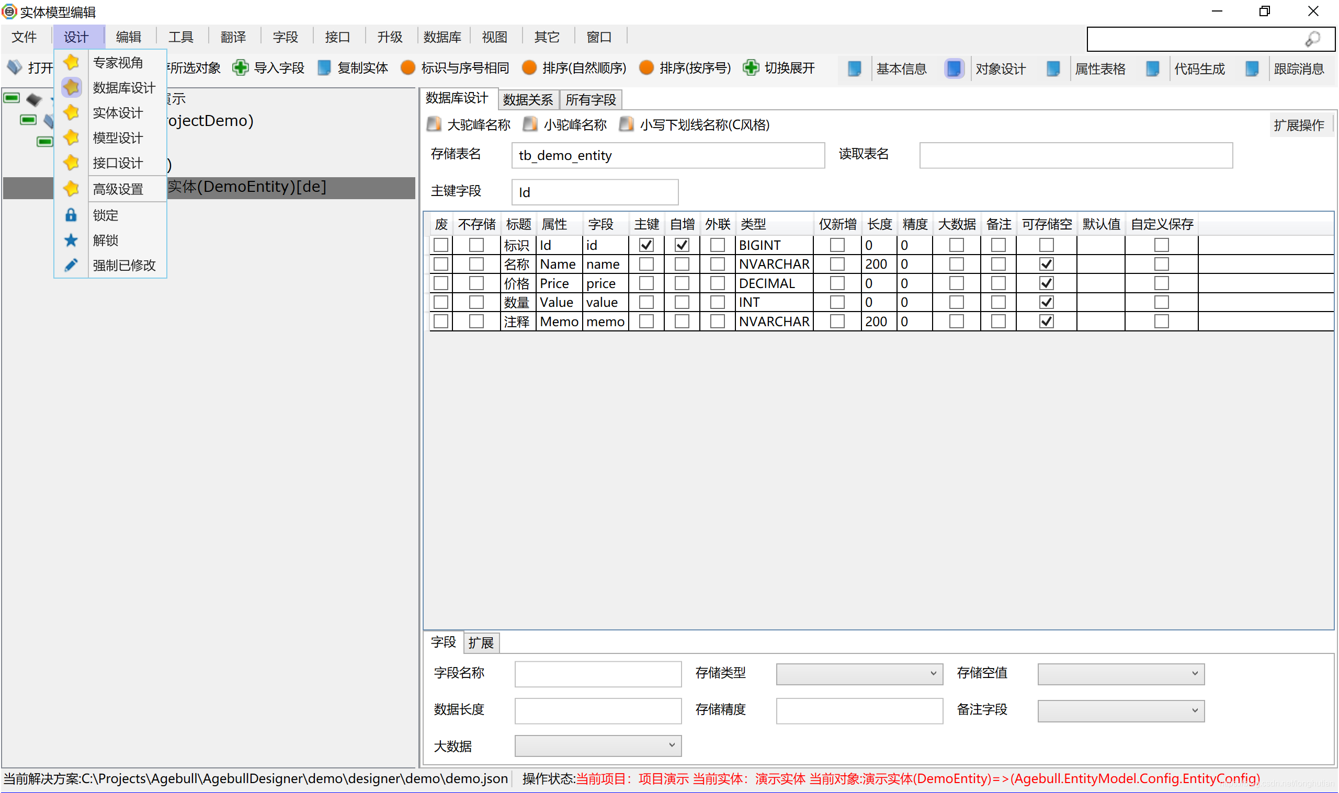The image size is (1339, 793).
Task: Check 不存储 for the Value row
Action: coord(476,302)
